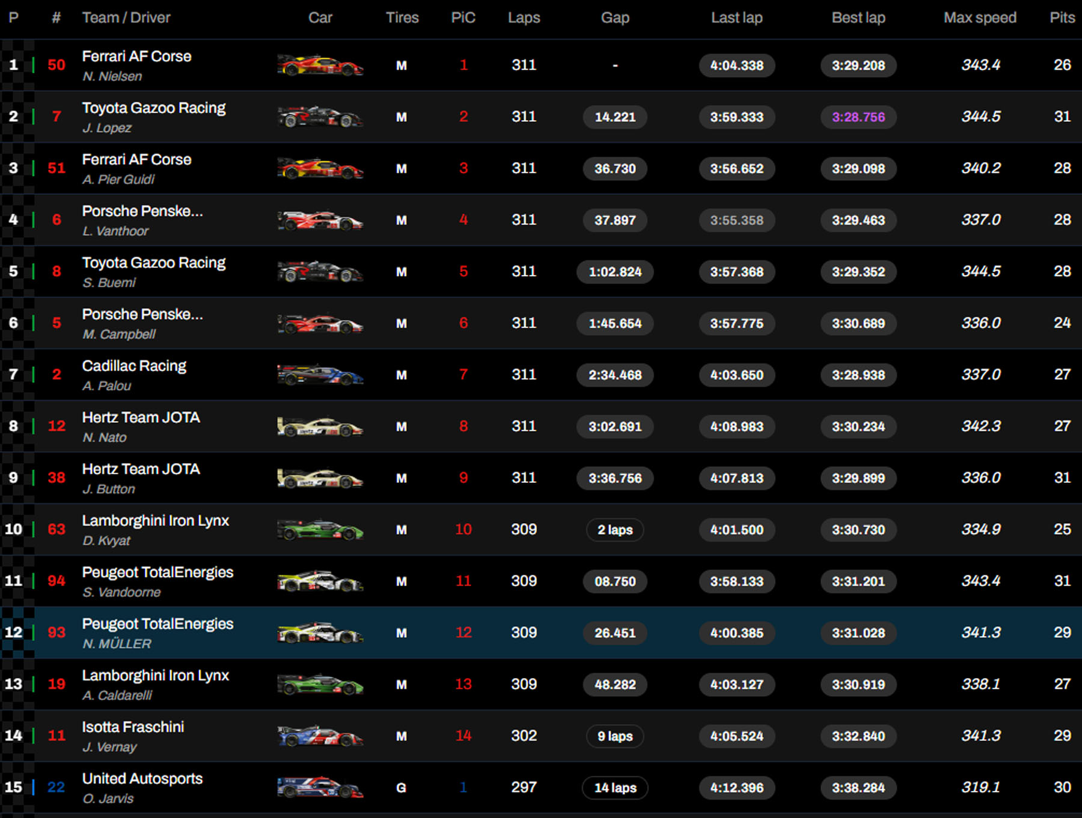Select driver J. Button

[x=109, y=489]
